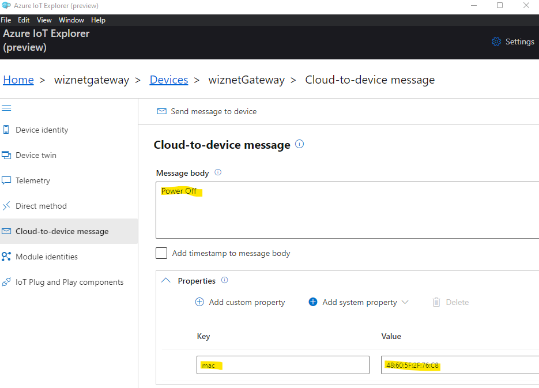The height and width of the screenshot is (388, 539).
Task: Close the Azure IoT Explorer window
Action: [x=526, y=6]
